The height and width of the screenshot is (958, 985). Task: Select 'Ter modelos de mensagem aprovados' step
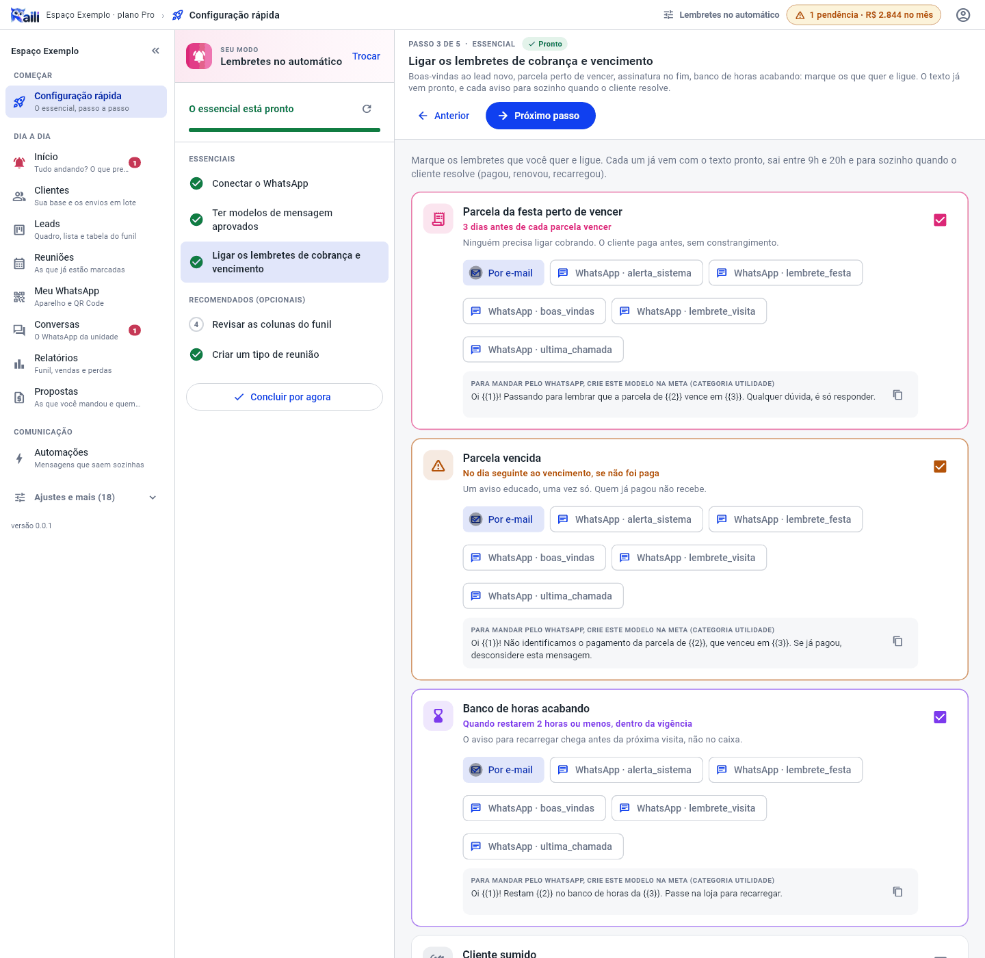coord(285,220)
